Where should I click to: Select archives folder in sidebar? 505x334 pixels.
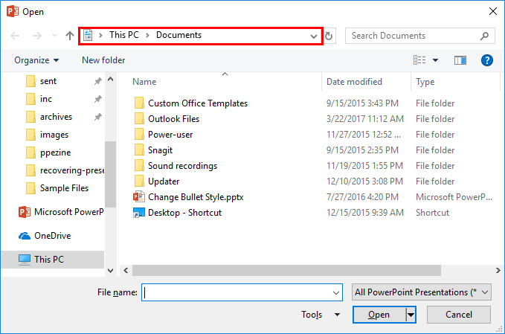coord(57,117)
